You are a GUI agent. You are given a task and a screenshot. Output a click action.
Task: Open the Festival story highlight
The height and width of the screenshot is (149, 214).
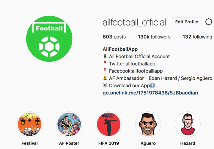[x=30, y=124]
